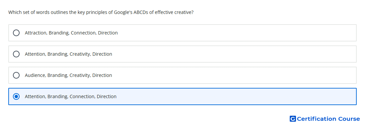Click the label 'Attention, Branding, Connection, Direction'
This screenshot has height=125, width=365.
(x=71, y=96)
